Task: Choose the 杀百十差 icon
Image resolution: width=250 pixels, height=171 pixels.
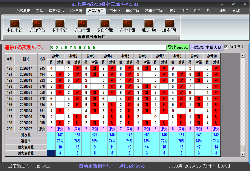Action: [x=82, y=23]
